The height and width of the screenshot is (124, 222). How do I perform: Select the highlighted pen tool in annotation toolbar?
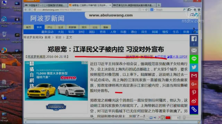tap(163, 118)
